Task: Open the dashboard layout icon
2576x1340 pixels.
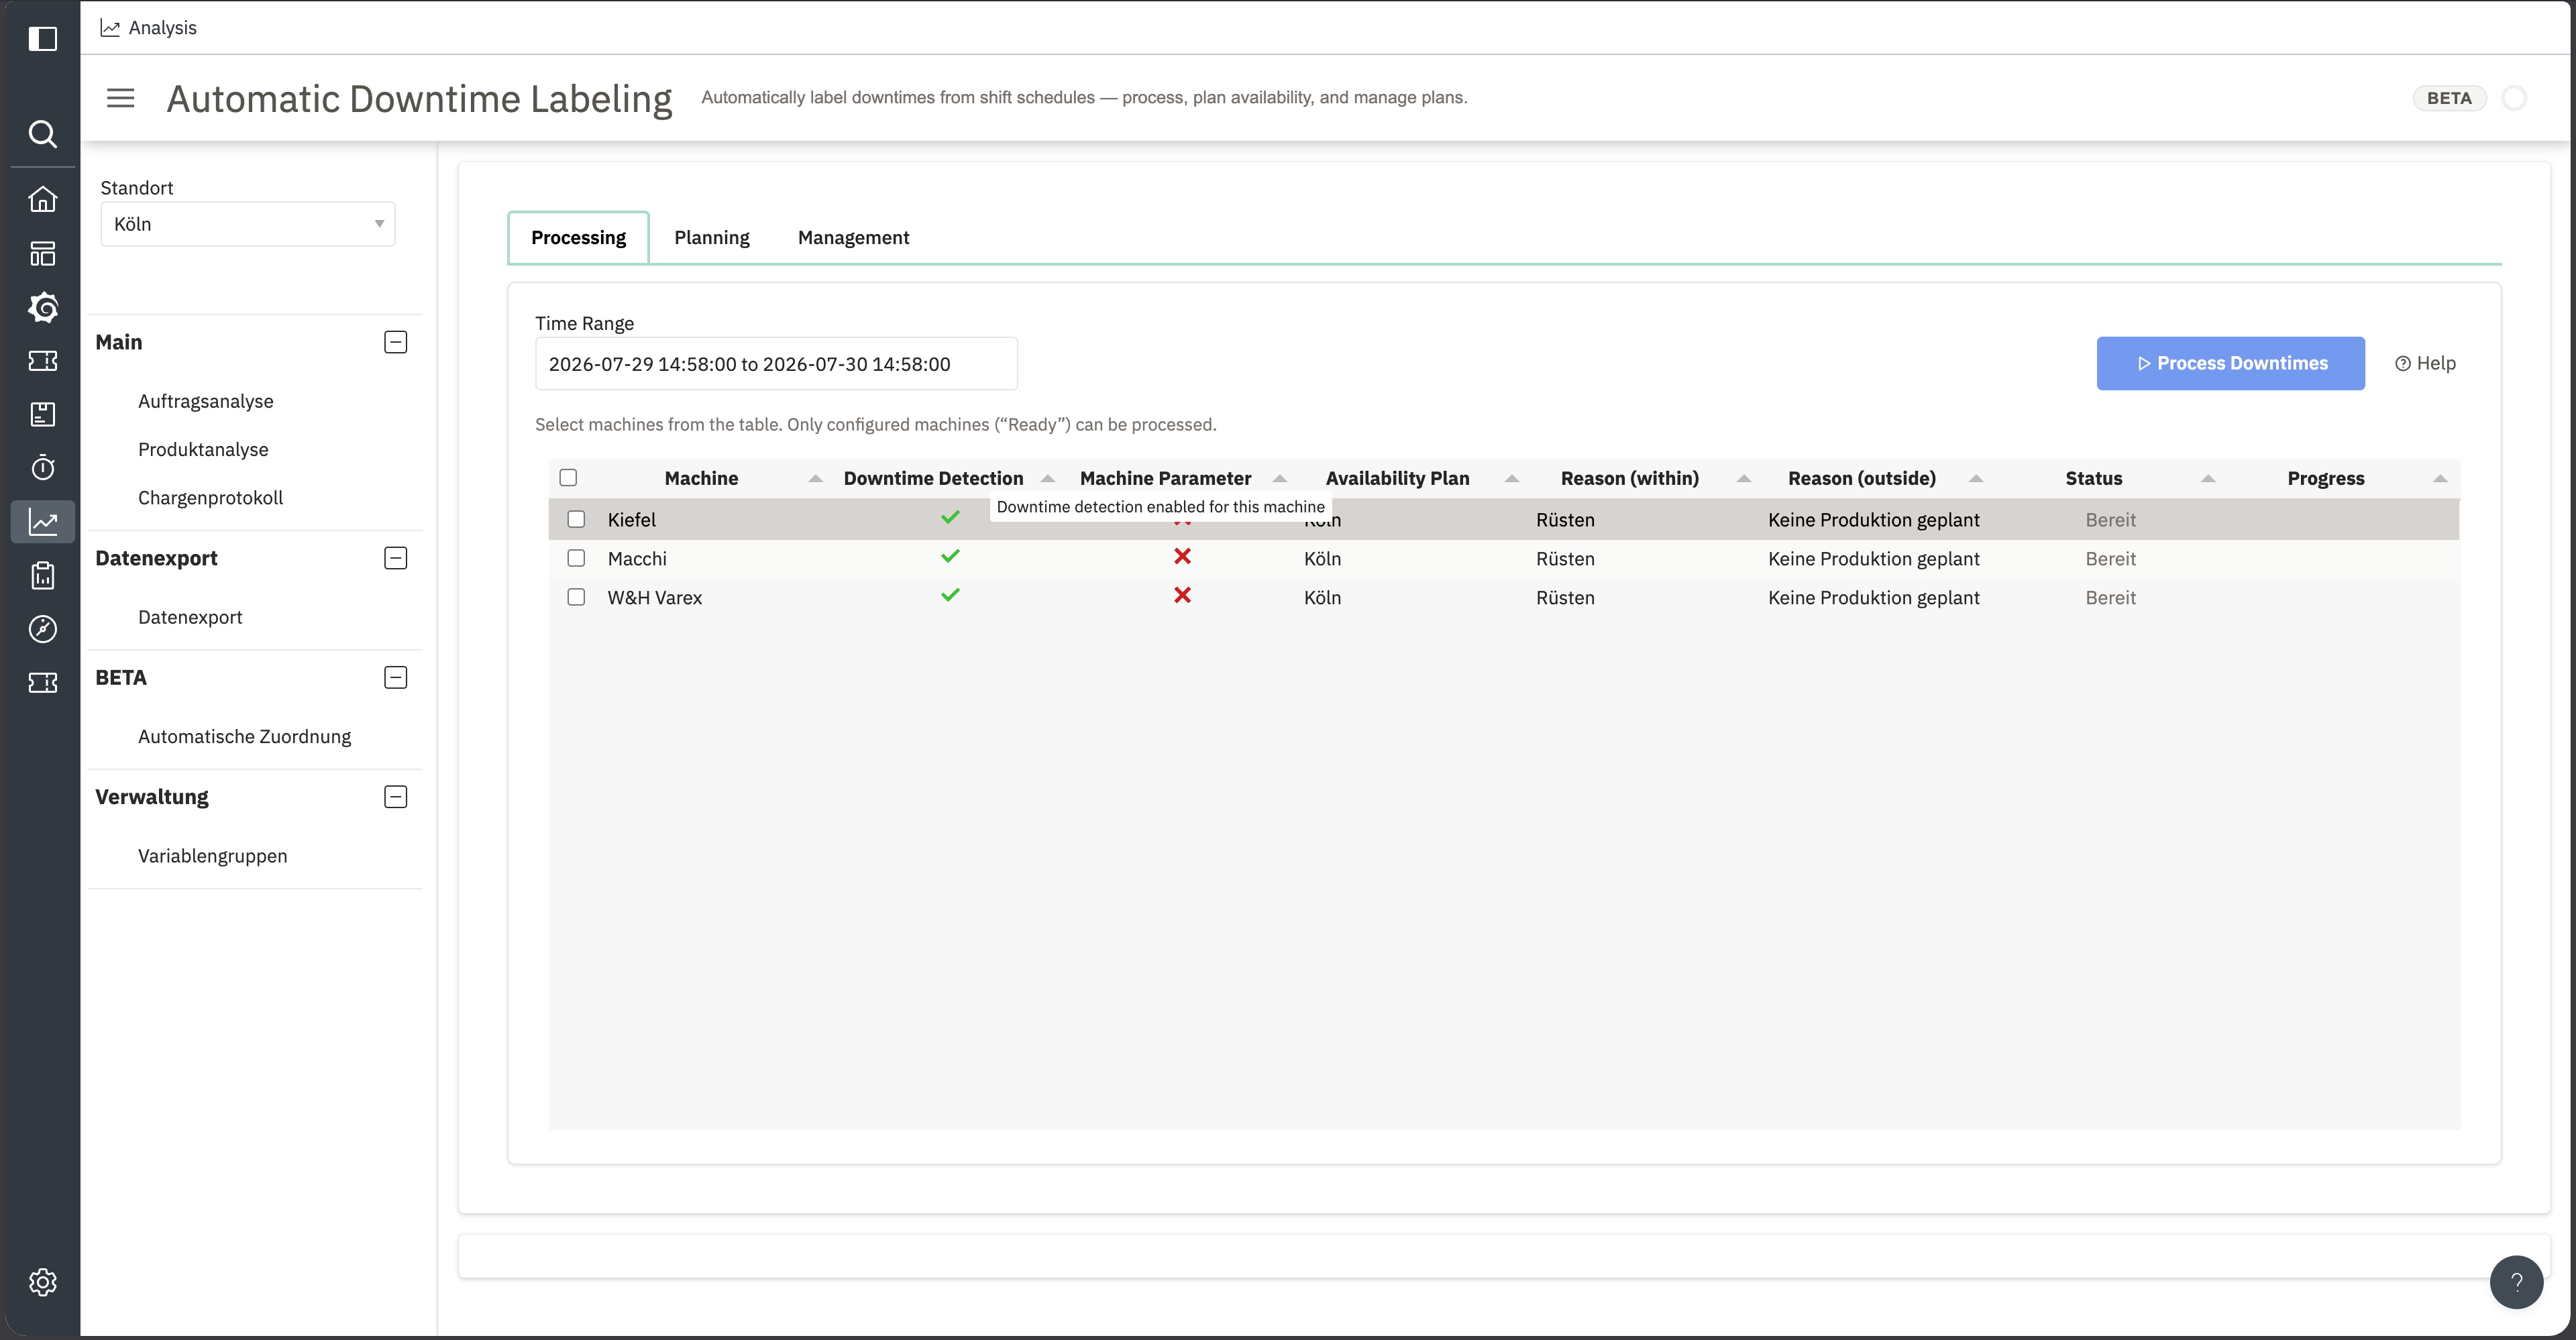Action: (42, 253)
